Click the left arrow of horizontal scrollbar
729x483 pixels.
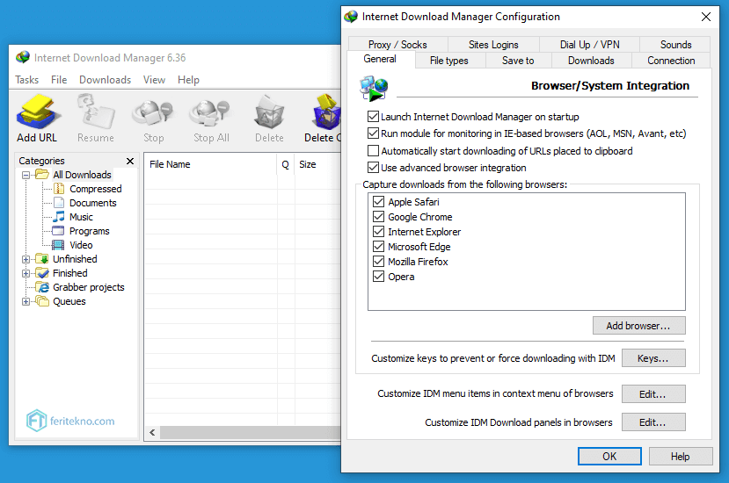point(152,432)
